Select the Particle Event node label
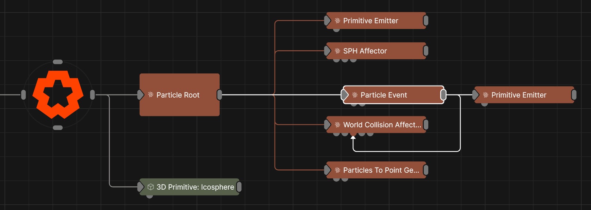The image size is (591, 210). (x=384, y=95)
